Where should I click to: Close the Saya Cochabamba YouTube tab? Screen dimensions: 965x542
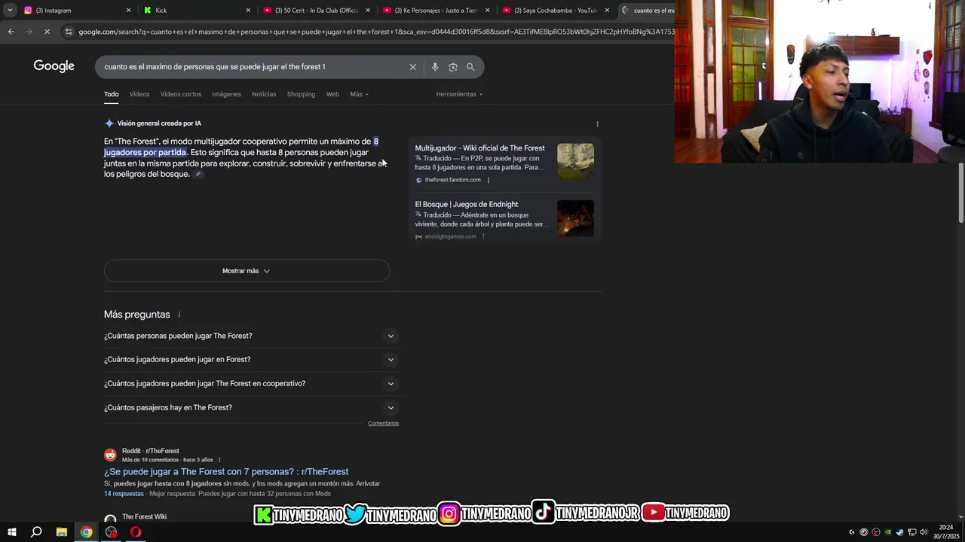607,11
